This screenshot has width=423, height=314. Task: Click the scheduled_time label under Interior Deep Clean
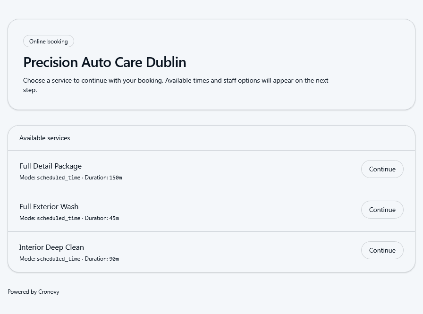(x=59, y=259)
